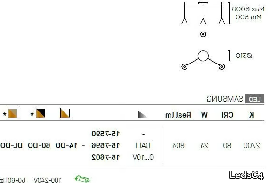Click product code 15-7602

pos(106,157)
